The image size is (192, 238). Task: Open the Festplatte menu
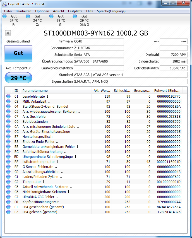coord(75,11)
